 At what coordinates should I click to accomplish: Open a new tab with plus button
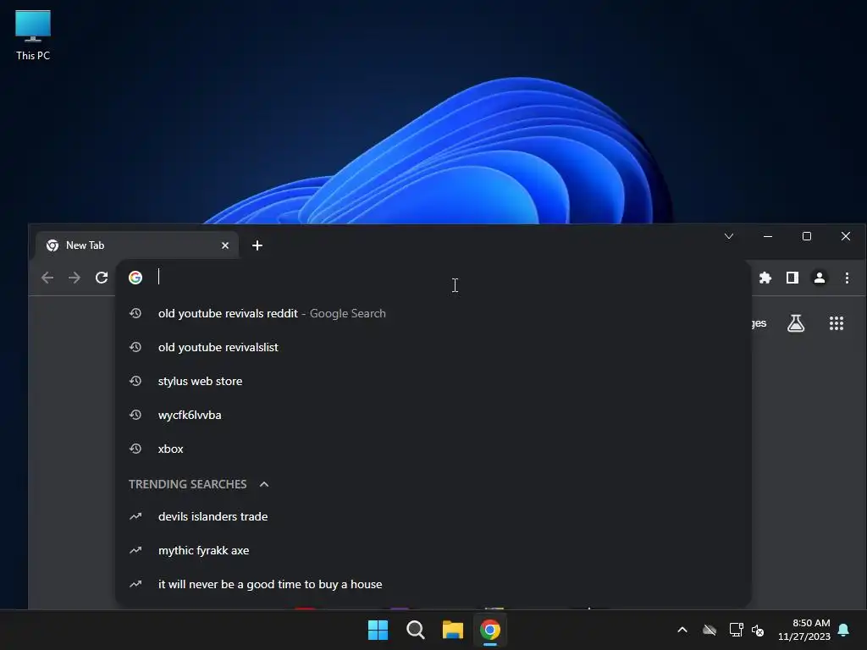257,245
